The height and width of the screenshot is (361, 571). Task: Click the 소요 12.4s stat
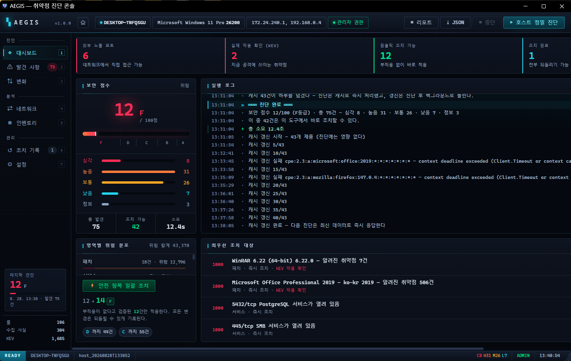176,223
